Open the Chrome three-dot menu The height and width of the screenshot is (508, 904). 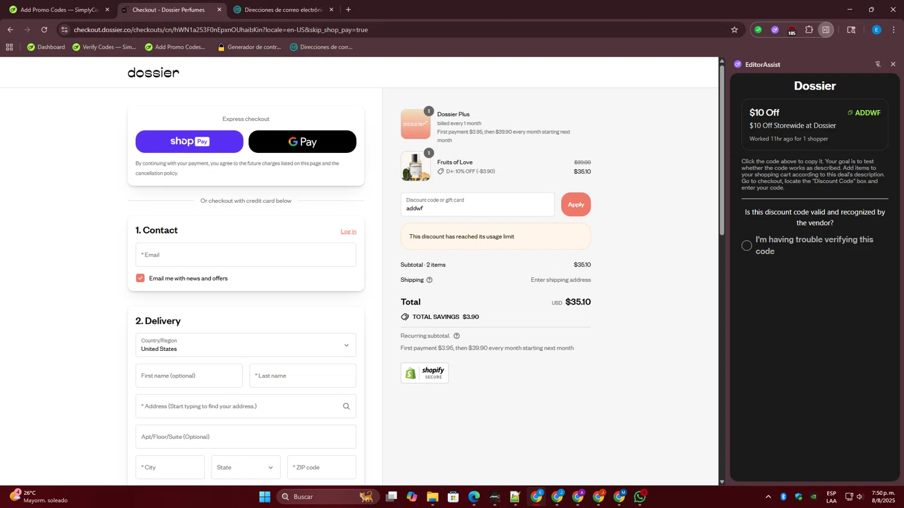tap(894, 29)
